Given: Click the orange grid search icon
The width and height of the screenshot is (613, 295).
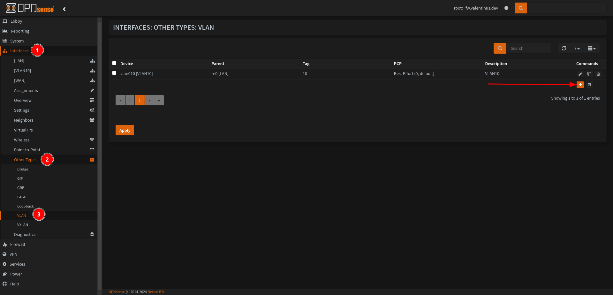Looking at the screenshot, I should click(x=500, y=48).
